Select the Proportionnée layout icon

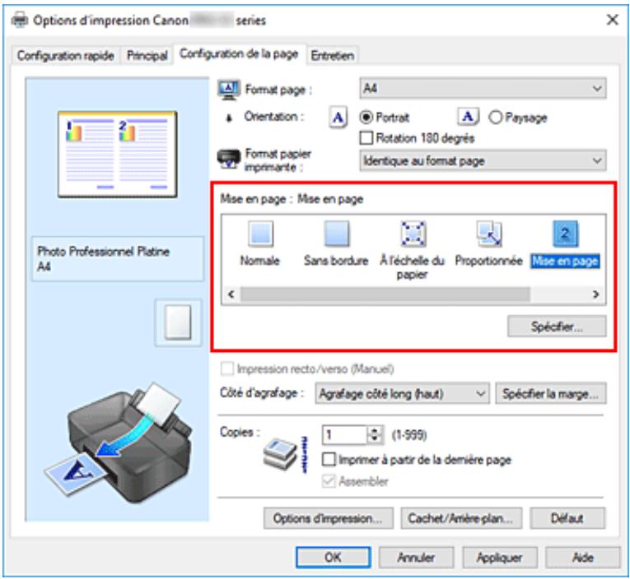488,234
